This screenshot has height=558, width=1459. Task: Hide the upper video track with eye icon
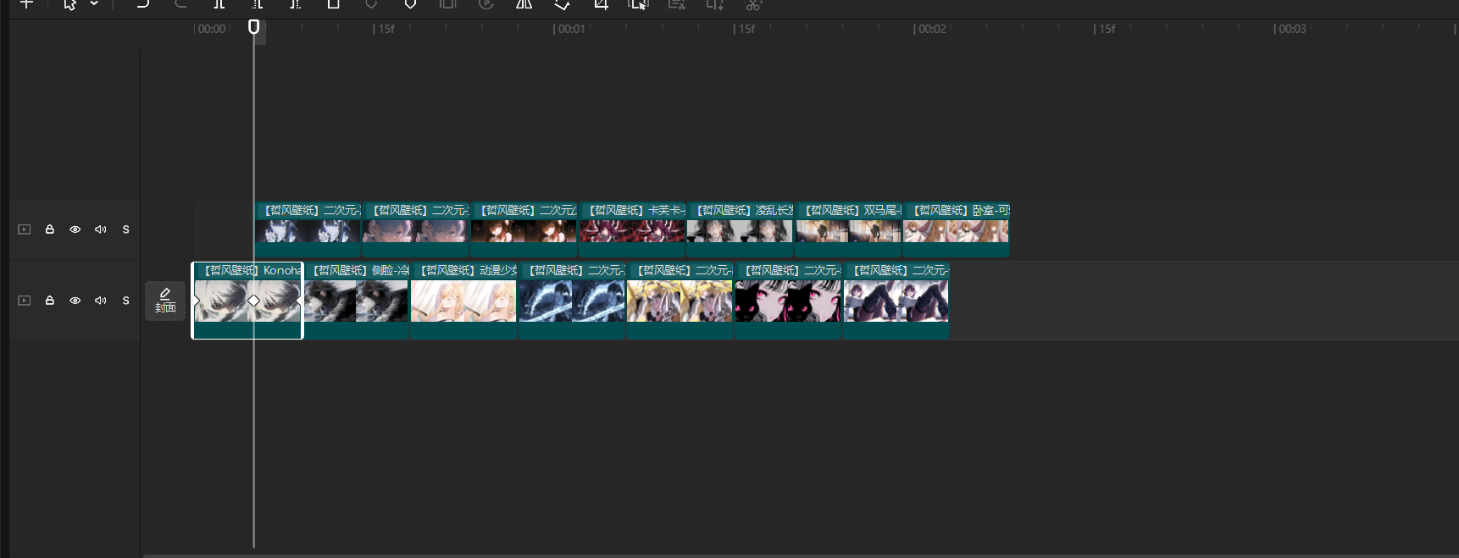click(75, 229)
